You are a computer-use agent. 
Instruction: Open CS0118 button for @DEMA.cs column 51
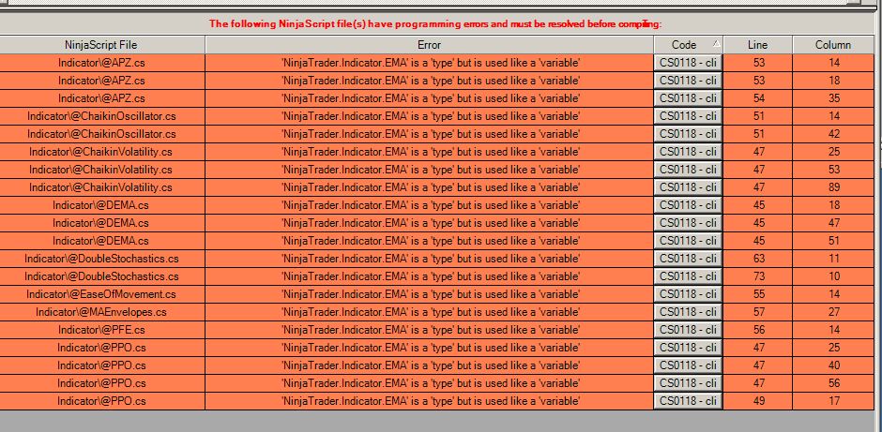pos(688,241)
